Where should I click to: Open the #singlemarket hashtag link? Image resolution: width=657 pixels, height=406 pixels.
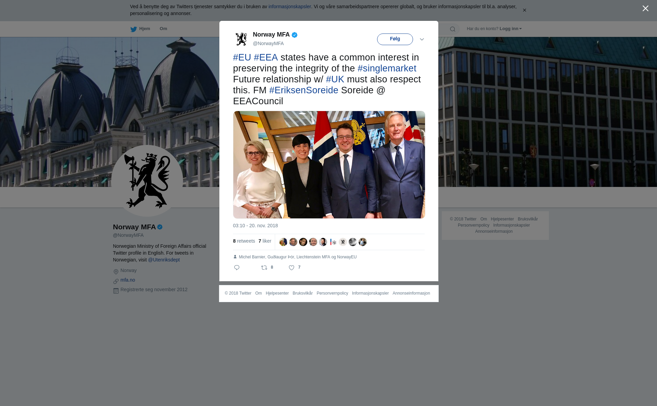pyautogui.click(x=387, y=68)
